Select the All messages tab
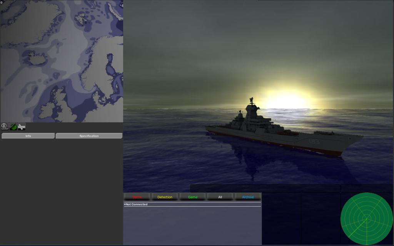Viewport: 394px width, 246px height. [220, 197]
